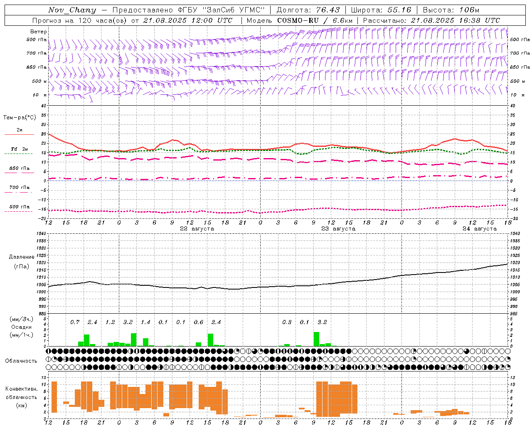Click the 22 августа date label
532x426 pixels.
[197, 229]
